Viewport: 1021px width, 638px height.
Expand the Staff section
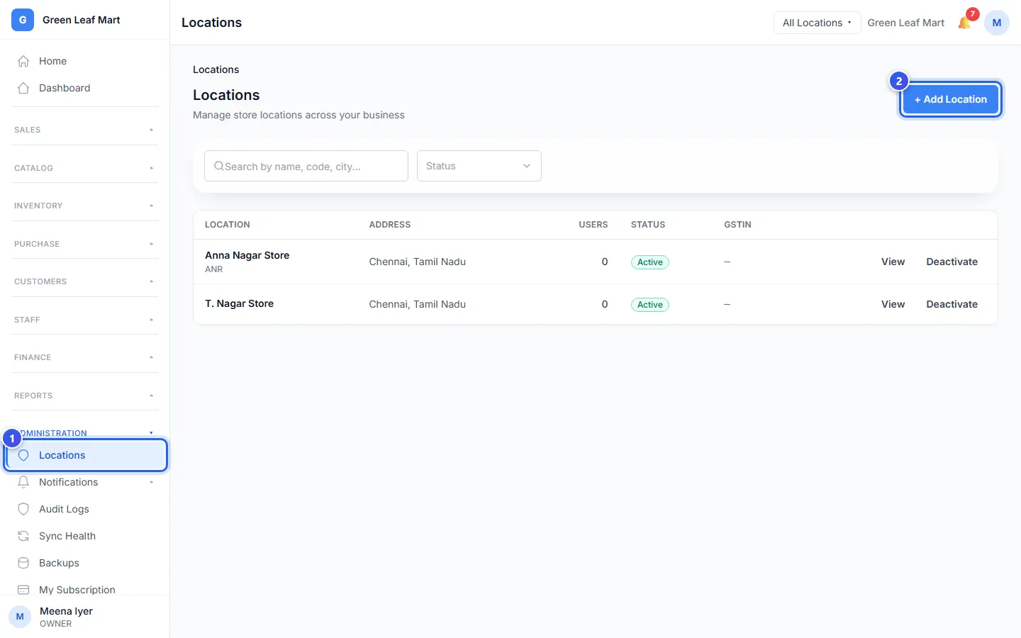point(85,320)
